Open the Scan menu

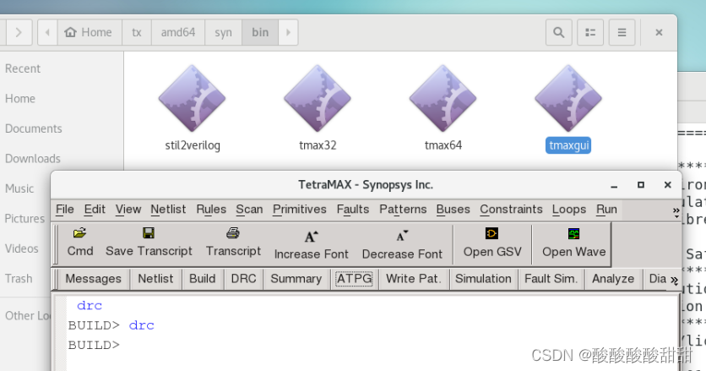(249, 210)
